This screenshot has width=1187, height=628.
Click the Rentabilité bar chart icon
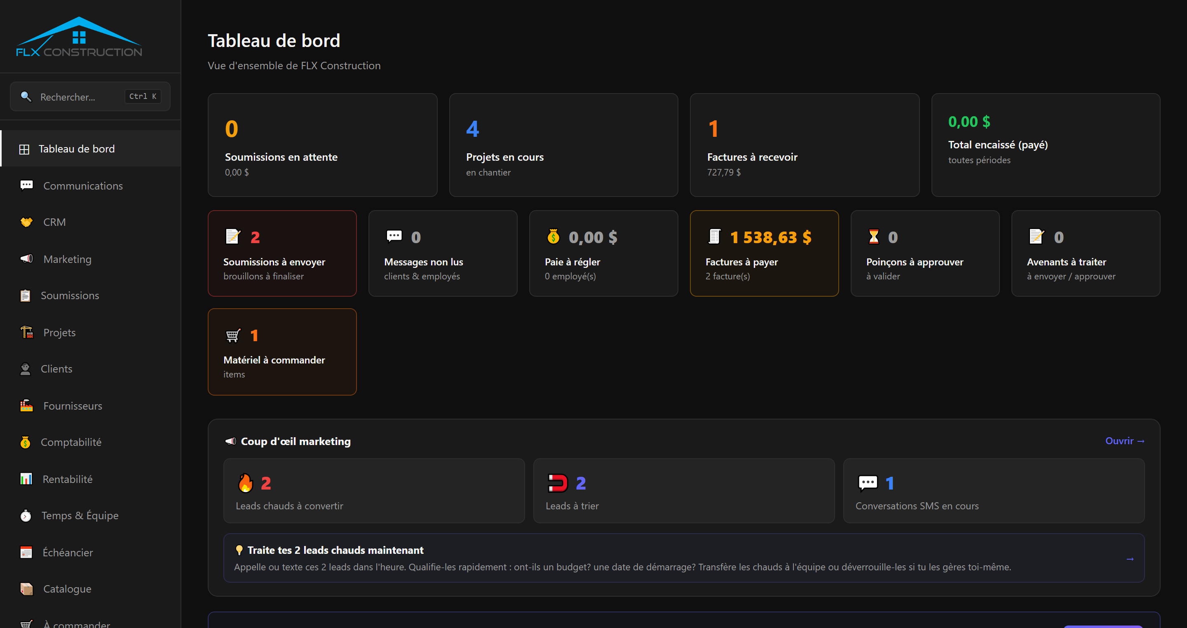click(x=26, y=479)
